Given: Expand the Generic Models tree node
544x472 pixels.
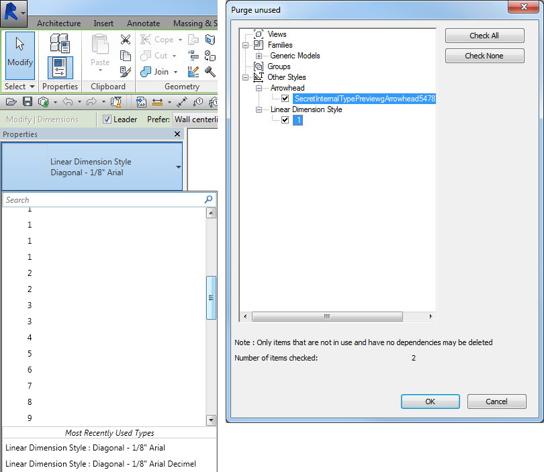Looking at the screenshot, I should (259, 56).
